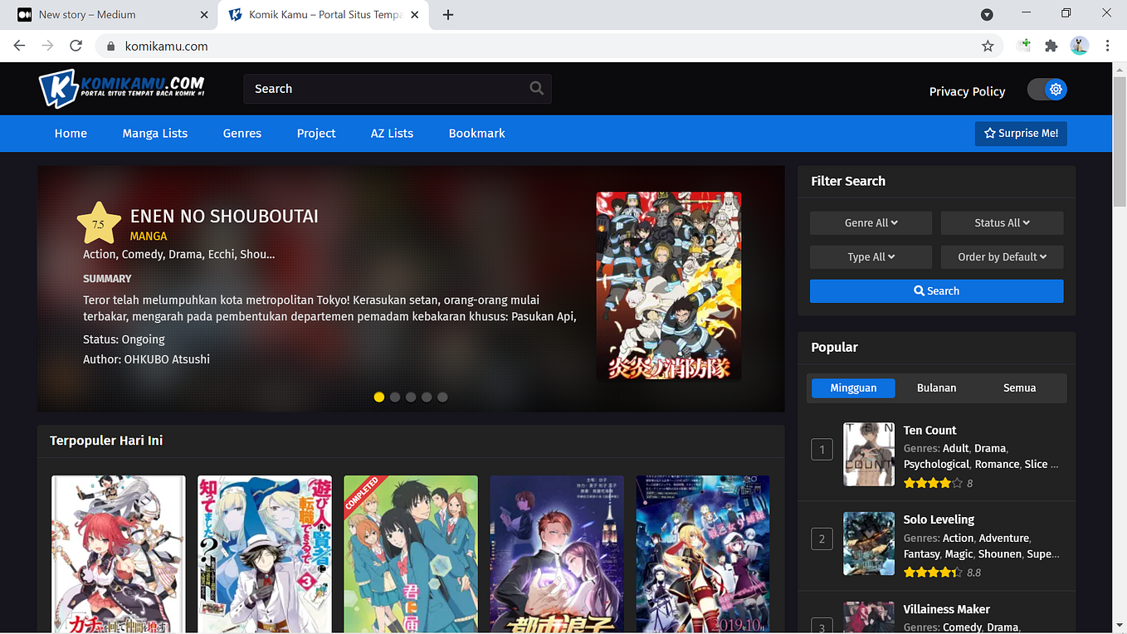
Task: Go to the Home menu item
Action: [x=71, y=133]
